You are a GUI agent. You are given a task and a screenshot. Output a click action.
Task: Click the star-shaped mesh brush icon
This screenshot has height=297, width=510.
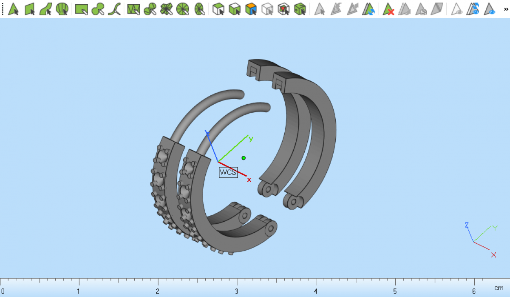click(x=166, y=9)
